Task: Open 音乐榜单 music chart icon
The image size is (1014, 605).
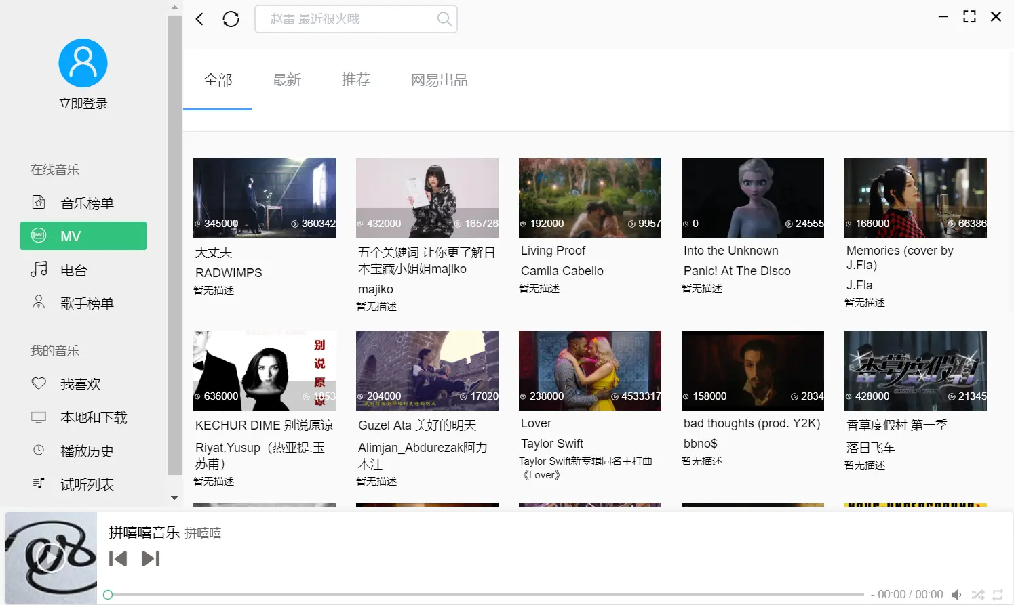Action: pos(39,203)
